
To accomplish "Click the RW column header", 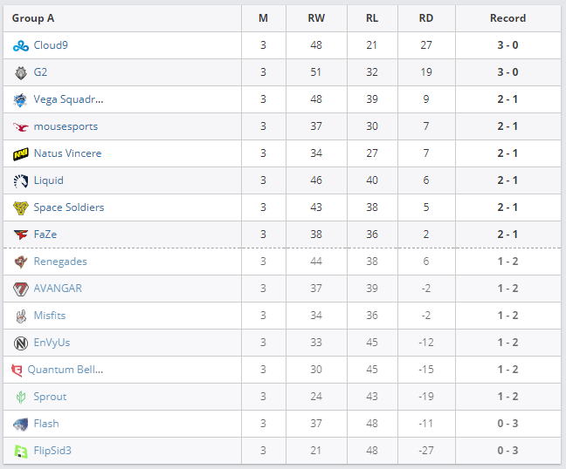I will point(316,18).
